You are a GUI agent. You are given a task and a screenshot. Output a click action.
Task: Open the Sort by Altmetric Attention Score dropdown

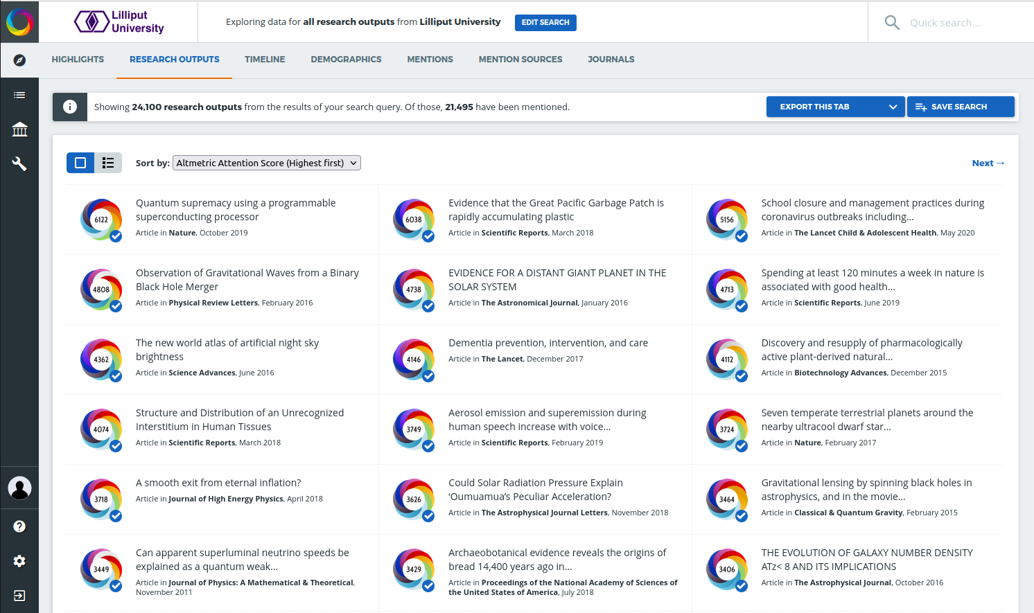point(267,163)
